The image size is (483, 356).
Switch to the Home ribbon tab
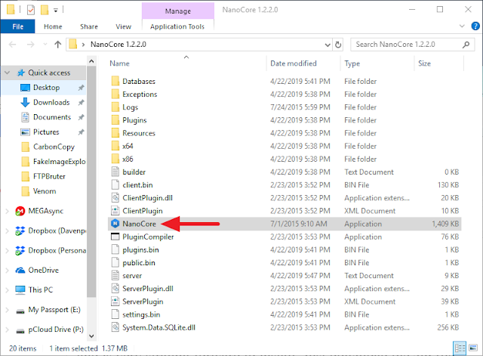pyautogui.click(x=53, y=26)
